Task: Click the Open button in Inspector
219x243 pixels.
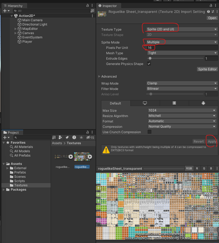Action: 212,18
